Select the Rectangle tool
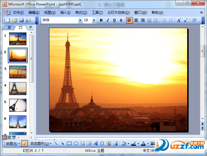Screen dimensions: 207x156 click(x=69, y=143)
